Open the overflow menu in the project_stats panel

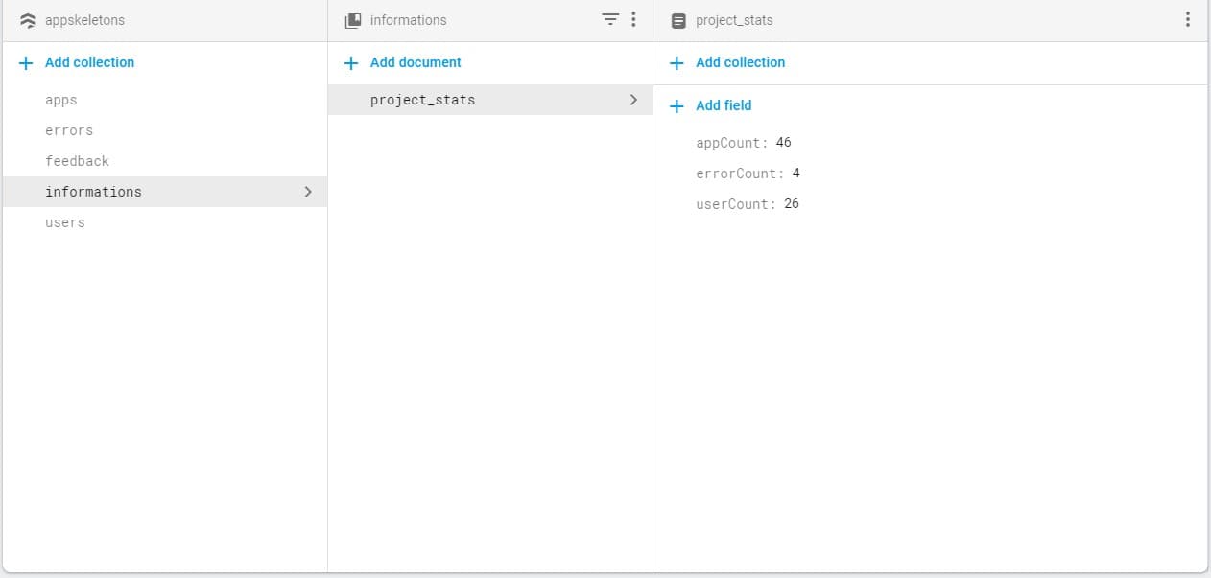coord(1188,19)
